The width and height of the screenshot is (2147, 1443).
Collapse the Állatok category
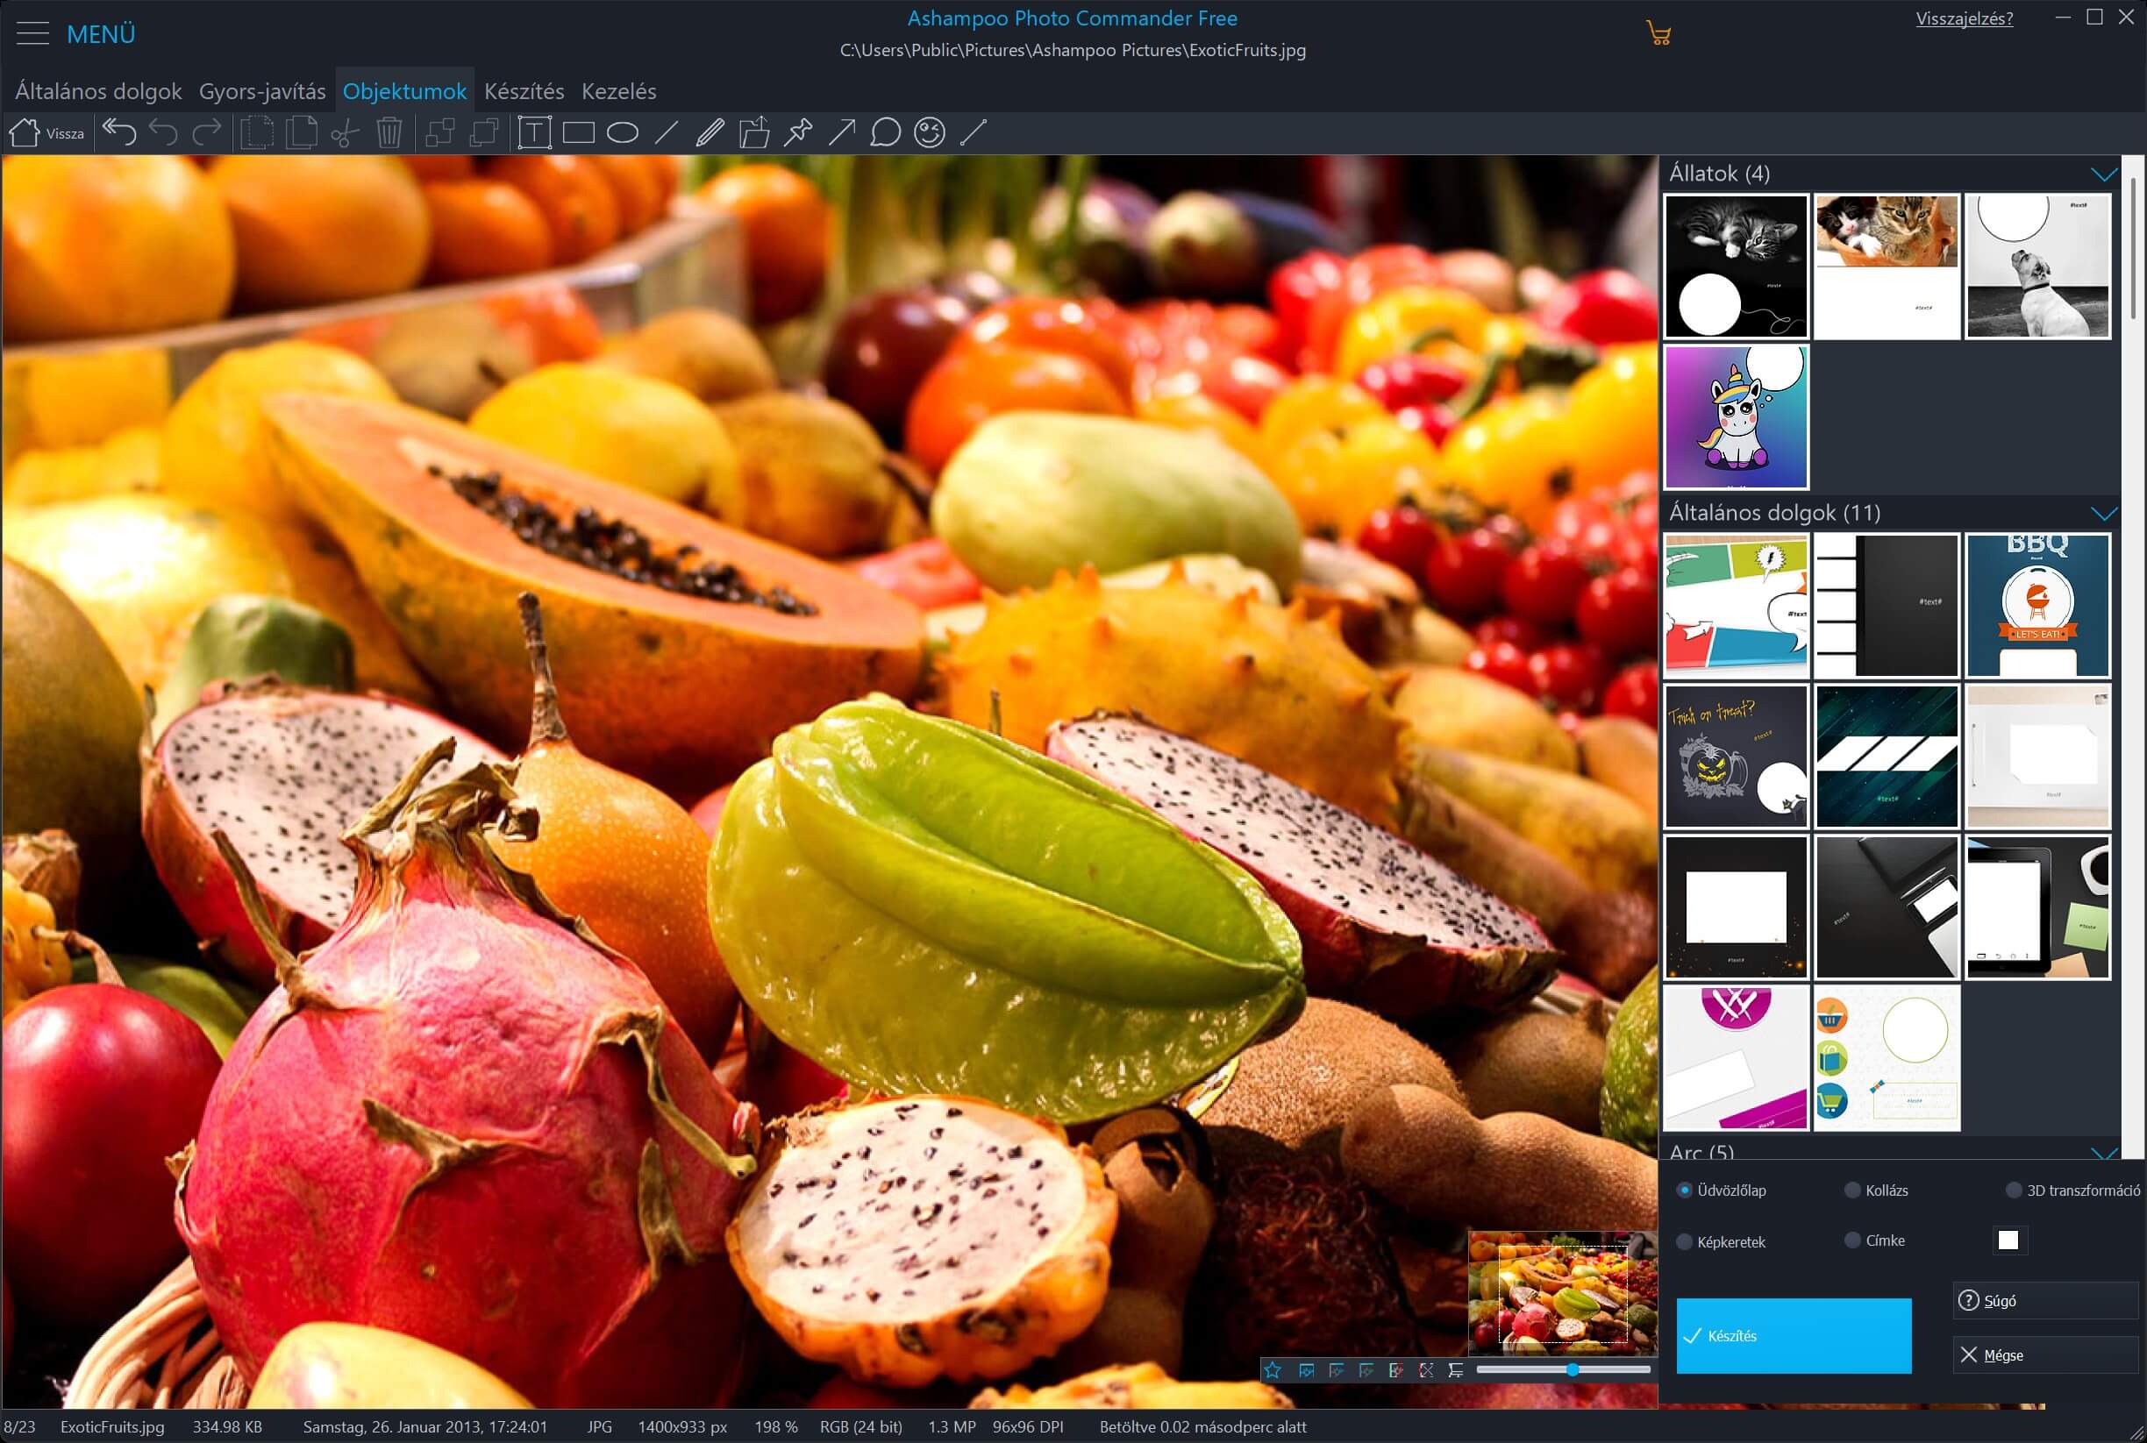click(x=2104, y=174)
